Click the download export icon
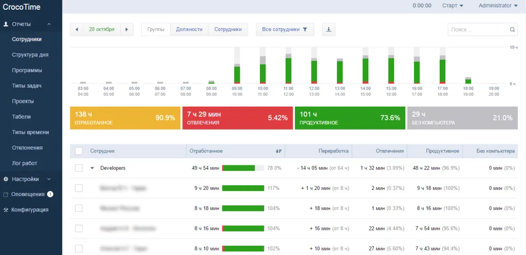The image size is (526, 255). [x=329, y=29]
